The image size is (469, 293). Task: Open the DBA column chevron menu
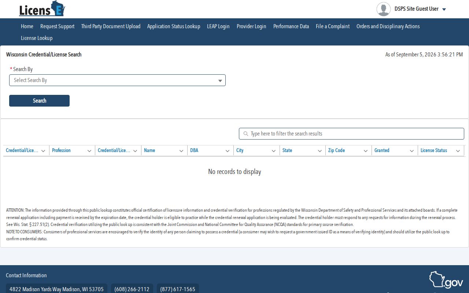pyautogui.click(x=228, y=151)
